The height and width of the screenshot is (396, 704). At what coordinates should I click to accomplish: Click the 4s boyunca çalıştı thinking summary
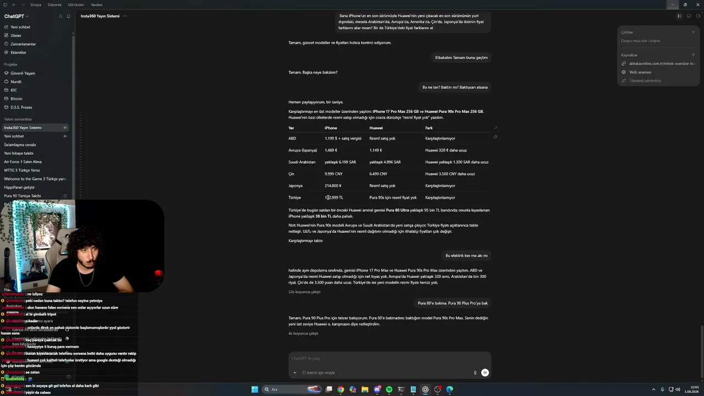(303, 333)
